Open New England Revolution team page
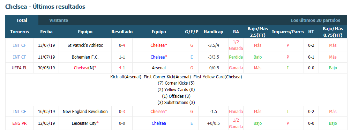Viewport: 351px width, 130px height. 85,111
